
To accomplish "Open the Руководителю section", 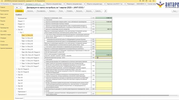I will click(4, 11).
